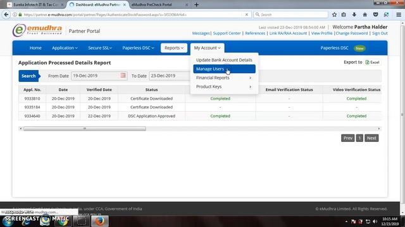Click the volume speaker tray icon
The height and width of the screenshot is (227, 405).
pos(375,221)
